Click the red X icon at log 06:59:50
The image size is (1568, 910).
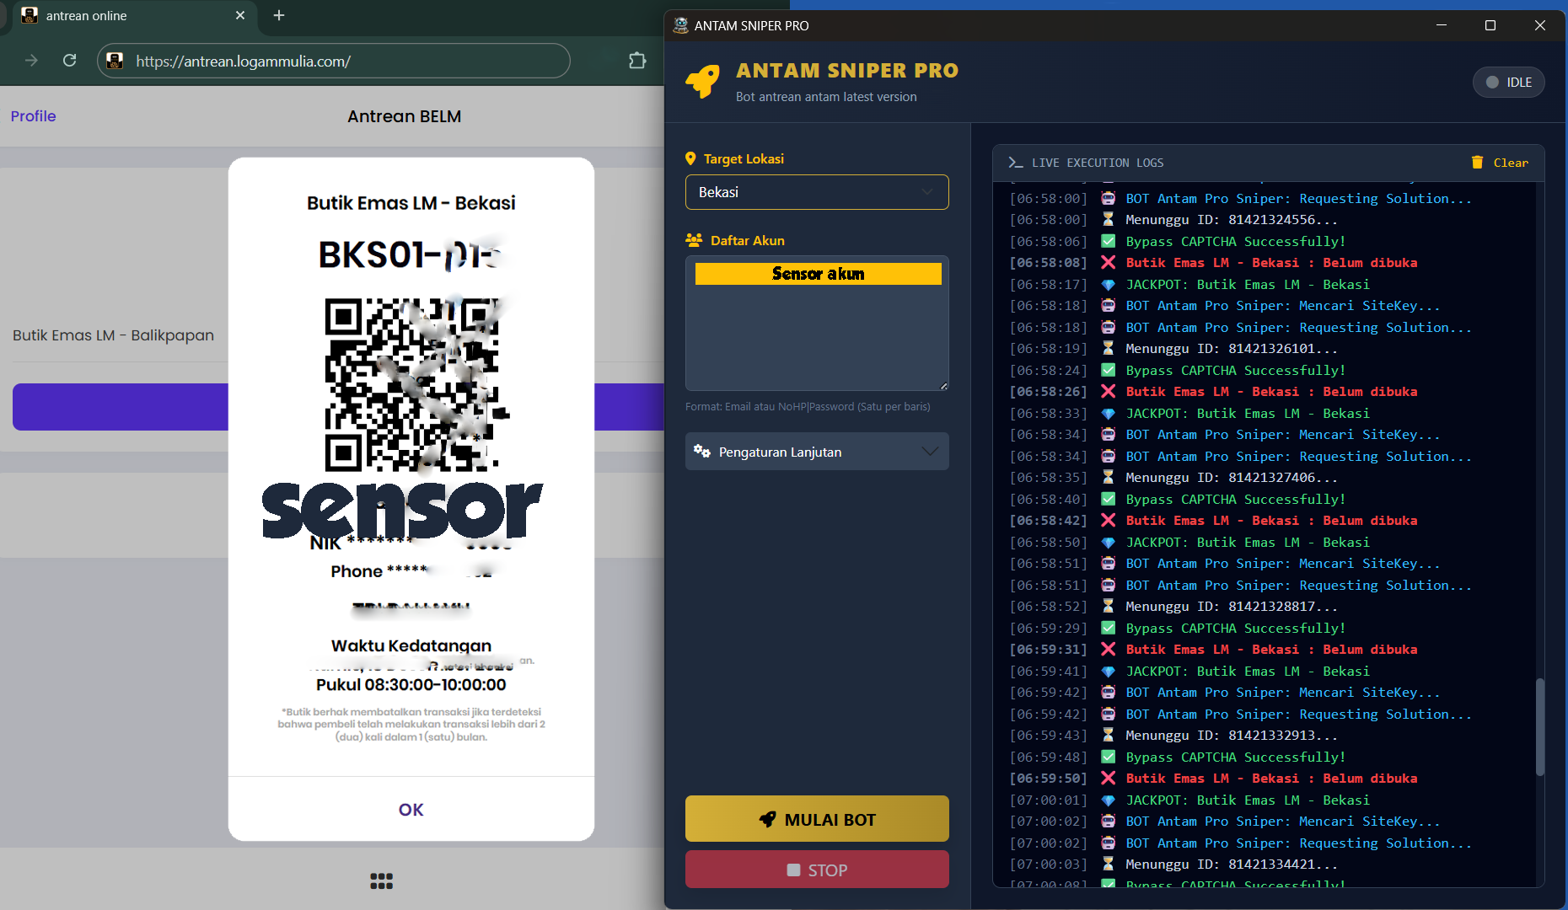point(1108,779)
